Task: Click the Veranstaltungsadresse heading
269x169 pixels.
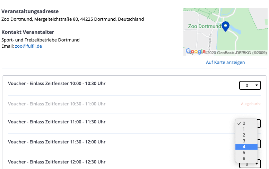Action: (30, 11)
